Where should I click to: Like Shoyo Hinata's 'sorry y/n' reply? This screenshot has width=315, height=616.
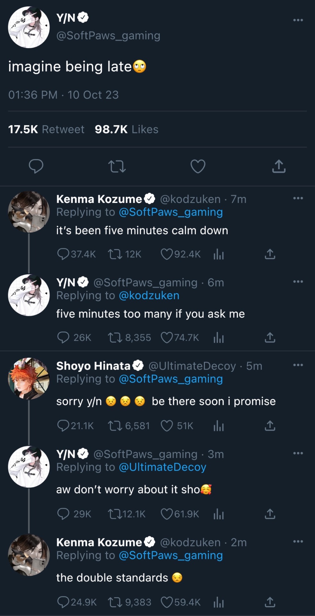167,426
